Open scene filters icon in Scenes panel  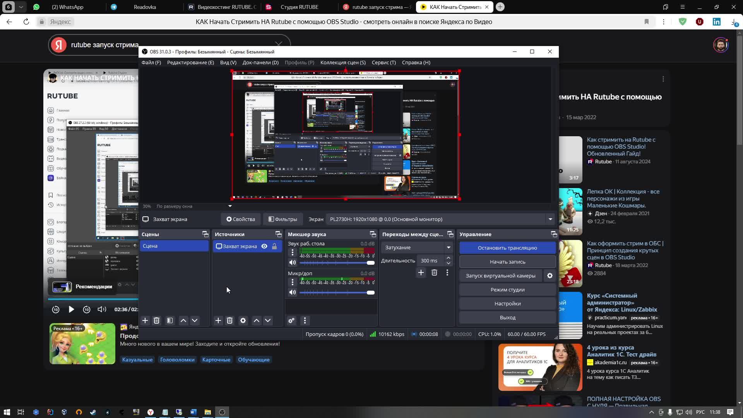(x=170, y=320)
